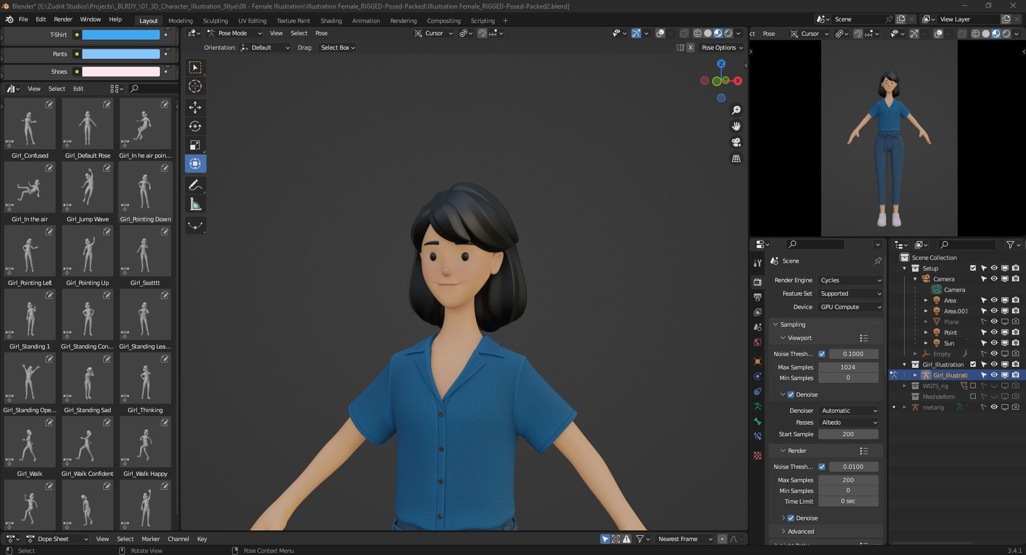1026x555 pixels.
Task: Click the Shoes pink color swatch
Action: click(121, 72)
